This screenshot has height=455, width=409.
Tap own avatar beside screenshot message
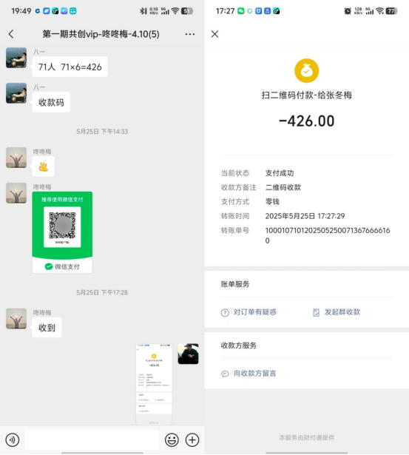189,354
